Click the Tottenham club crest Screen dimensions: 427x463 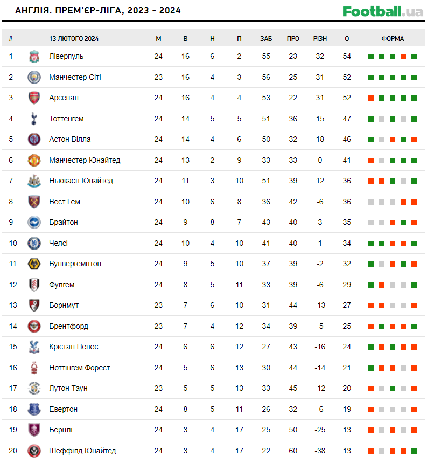pyautogui.click(x=34, y=119)
